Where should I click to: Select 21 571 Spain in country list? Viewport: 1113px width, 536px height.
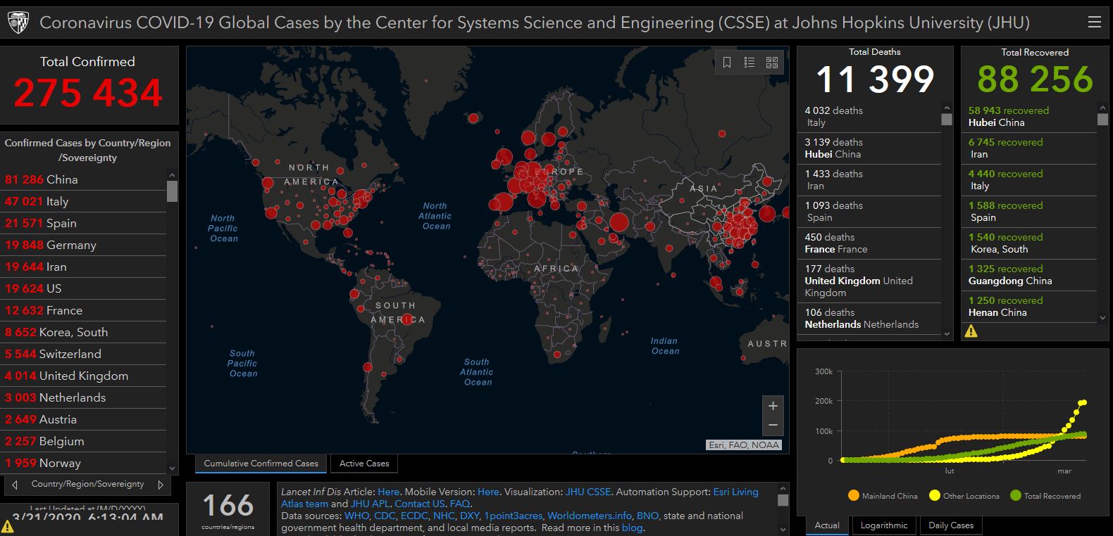pos(83,223)
